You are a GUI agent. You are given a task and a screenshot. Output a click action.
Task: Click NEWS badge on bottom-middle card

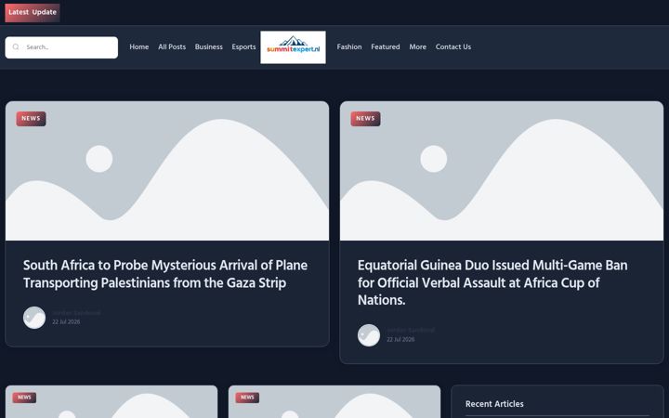247,398
